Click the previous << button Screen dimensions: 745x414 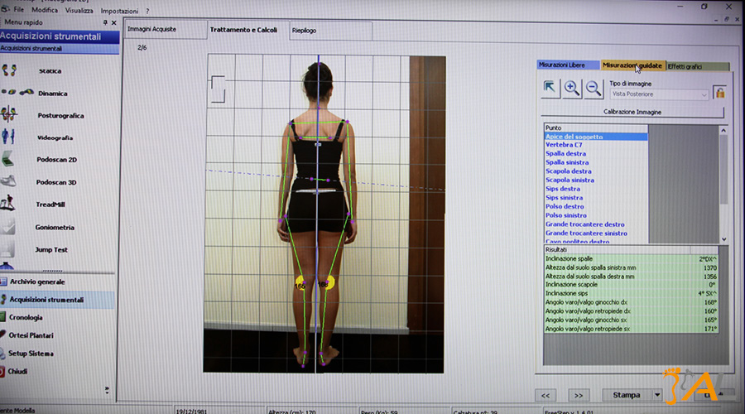click(x=545, y=396)
